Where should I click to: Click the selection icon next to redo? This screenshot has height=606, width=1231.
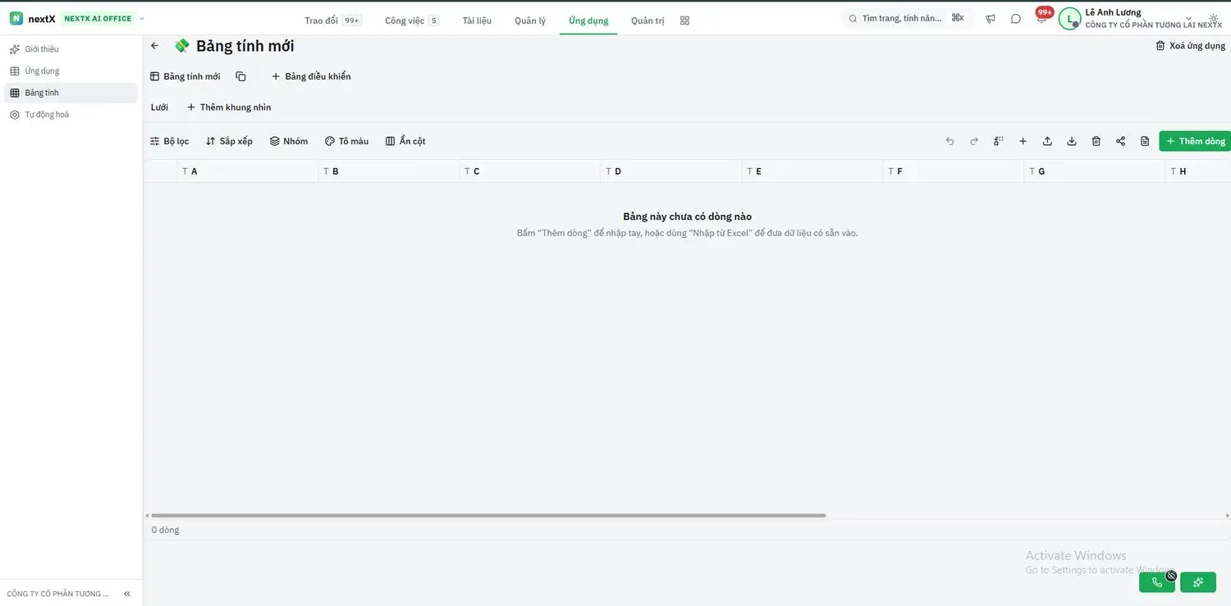click(x=999, y=141)
